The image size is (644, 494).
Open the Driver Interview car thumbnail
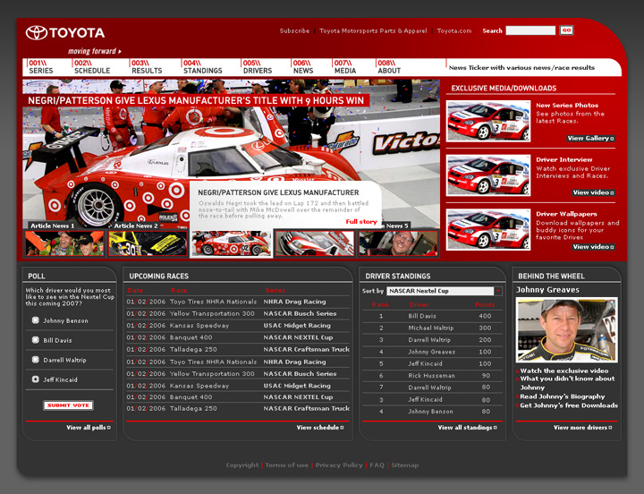[x=487, y=175]
